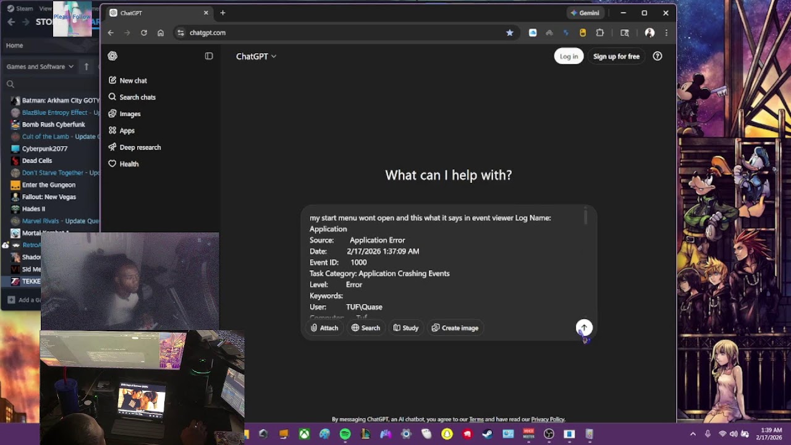Click the Log in button

569,56
